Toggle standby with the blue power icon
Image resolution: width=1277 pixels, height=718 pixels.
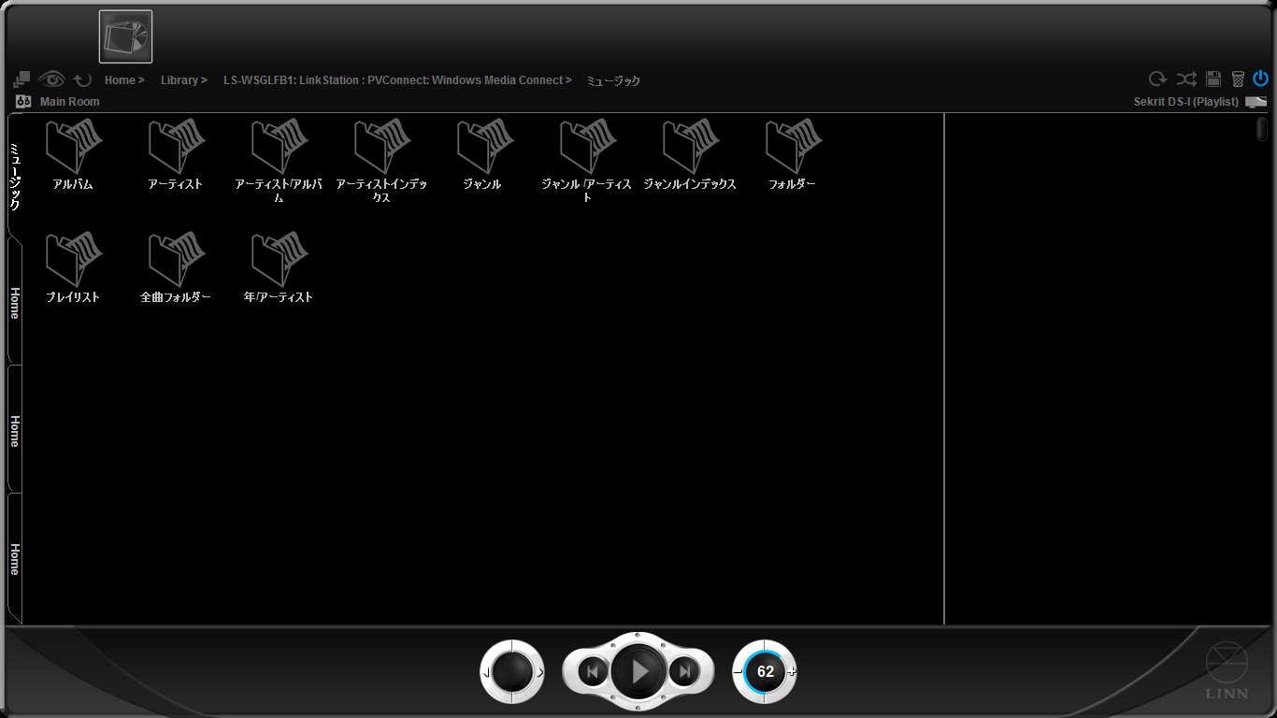(1260, 79)
